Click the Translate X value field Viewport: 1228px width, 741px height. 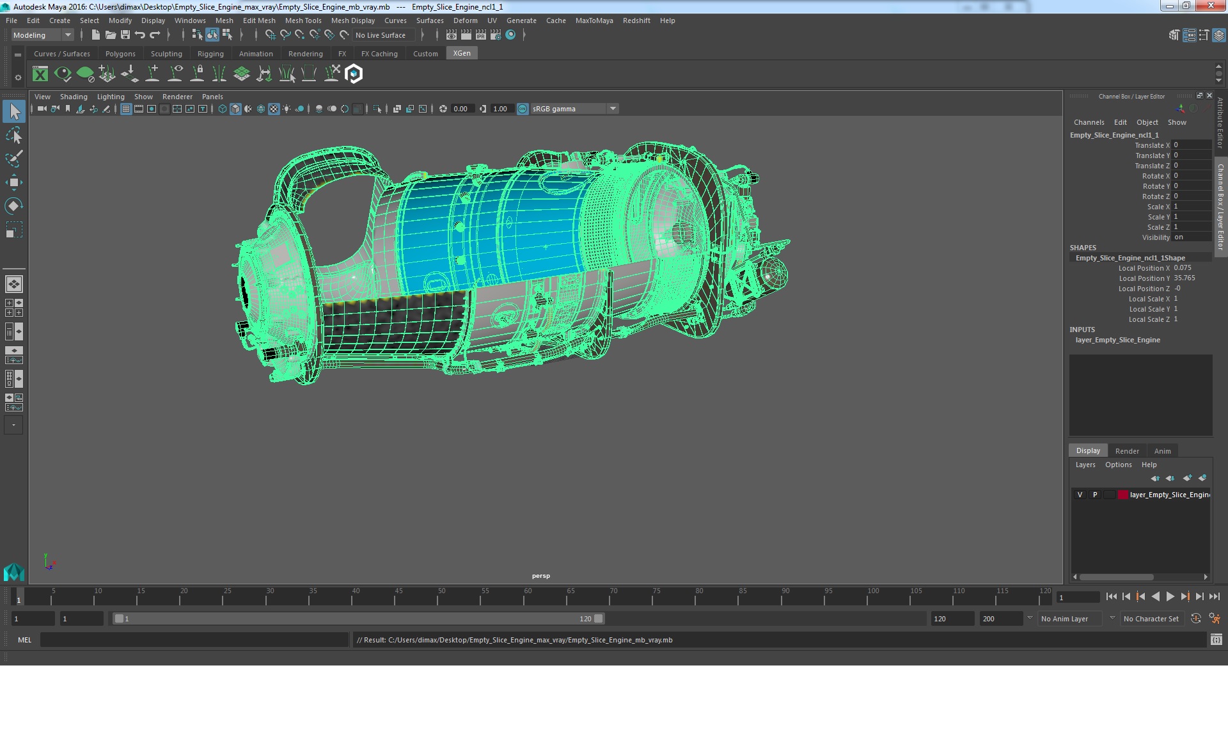tap(1192, 145)
